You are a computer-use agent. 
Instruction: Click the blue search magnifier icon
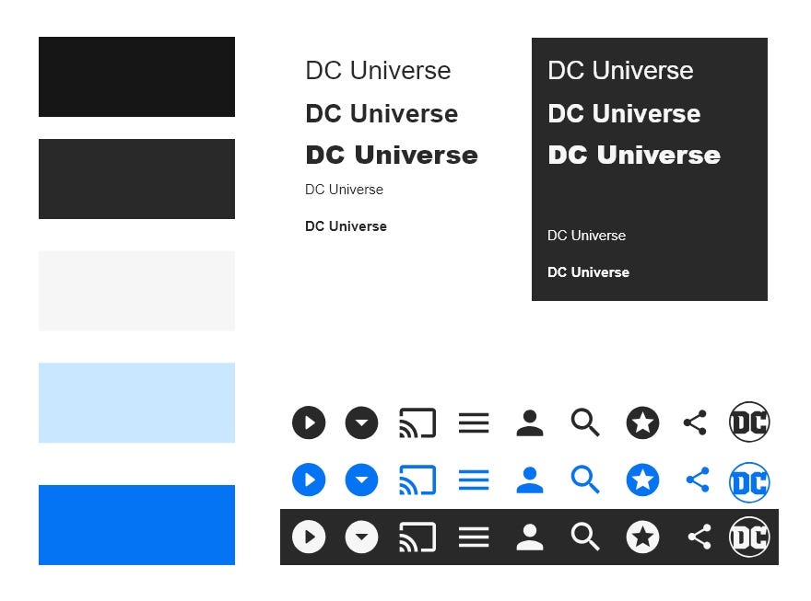585,480
